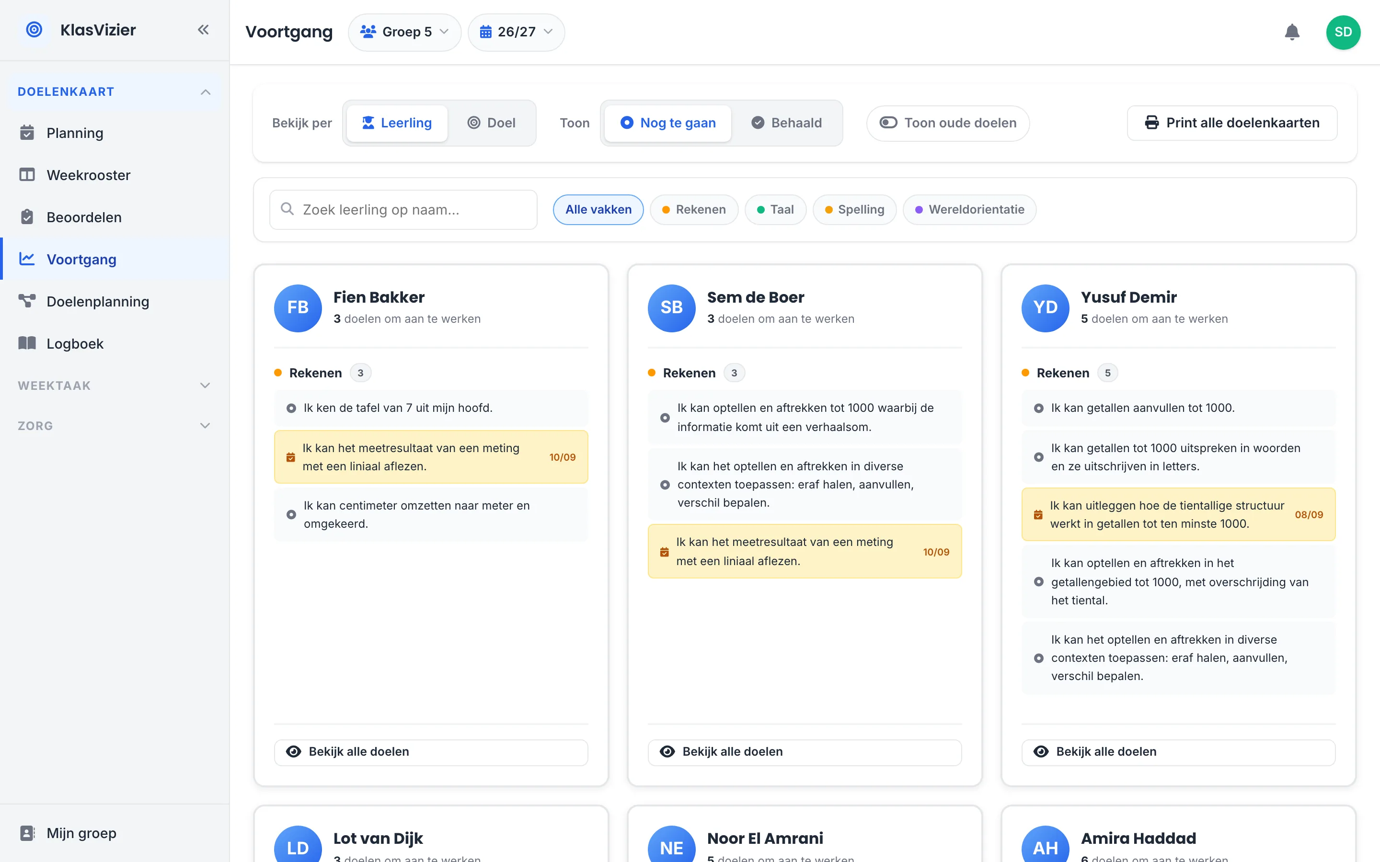
Task: Open notifications bell icon
Action: point(1292,32)
